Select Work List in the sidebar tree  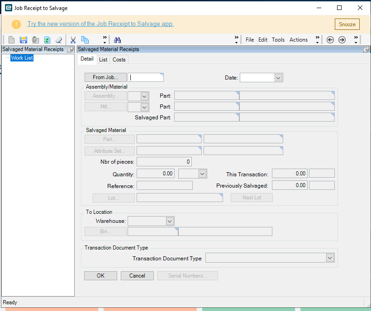point(22,58)
